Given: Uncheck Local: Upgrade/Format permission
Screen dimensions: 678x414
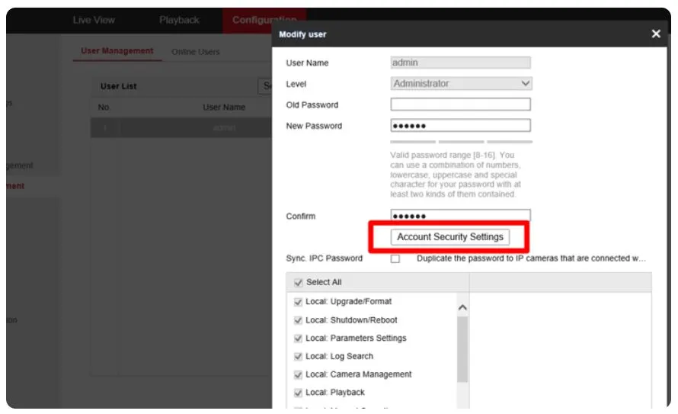Looking at the screenshot, I should (298, 302).
